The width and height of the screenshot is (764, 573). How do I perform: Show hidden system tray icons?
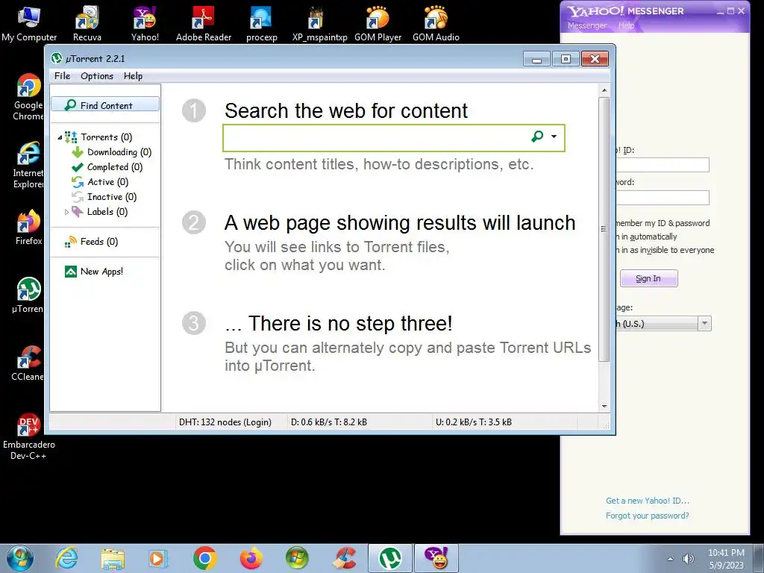click(x=671, y=559)
